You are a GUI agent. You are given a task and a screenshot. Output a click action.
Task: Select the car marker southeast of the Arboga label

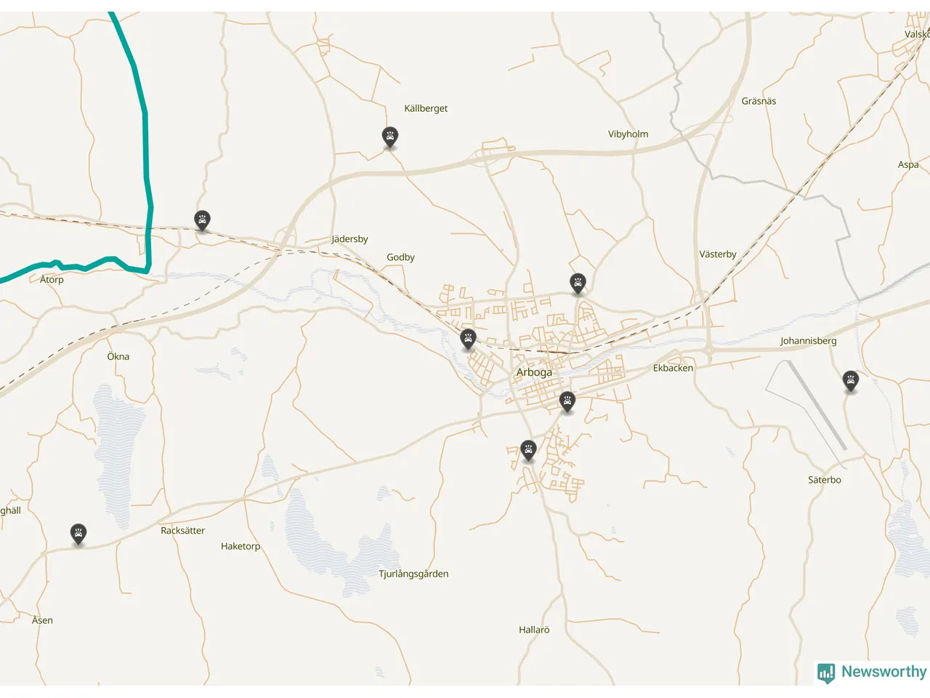point(567,401)
